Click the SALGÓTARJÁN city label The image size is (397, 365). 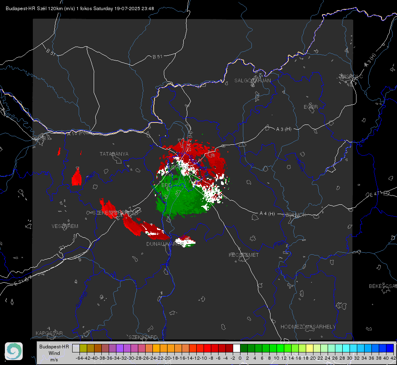point(252,81)
